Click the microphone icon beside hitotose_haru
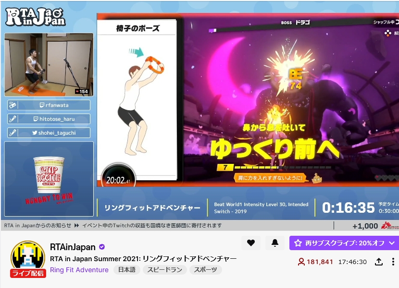 [x=12, y=119]
